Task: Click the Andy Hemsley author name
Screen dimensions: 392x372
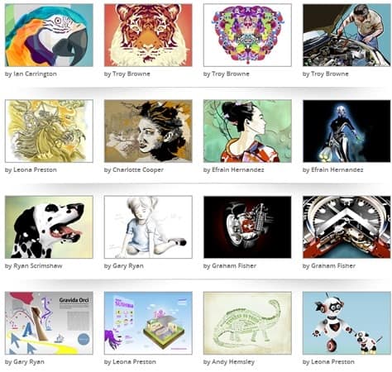Action: pos(233,362)
